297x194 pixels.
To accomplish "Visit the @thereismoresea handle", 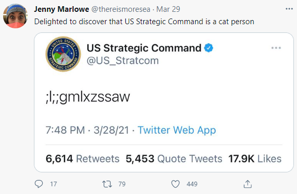I will tap(121, 9).
